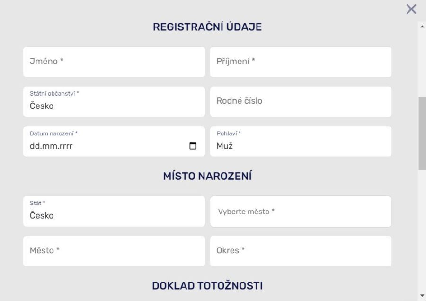Image resolution: width=426 pixels, height=301 pixels.
Task: Click into the Příjmení field
Action: [x=301, y=62]
